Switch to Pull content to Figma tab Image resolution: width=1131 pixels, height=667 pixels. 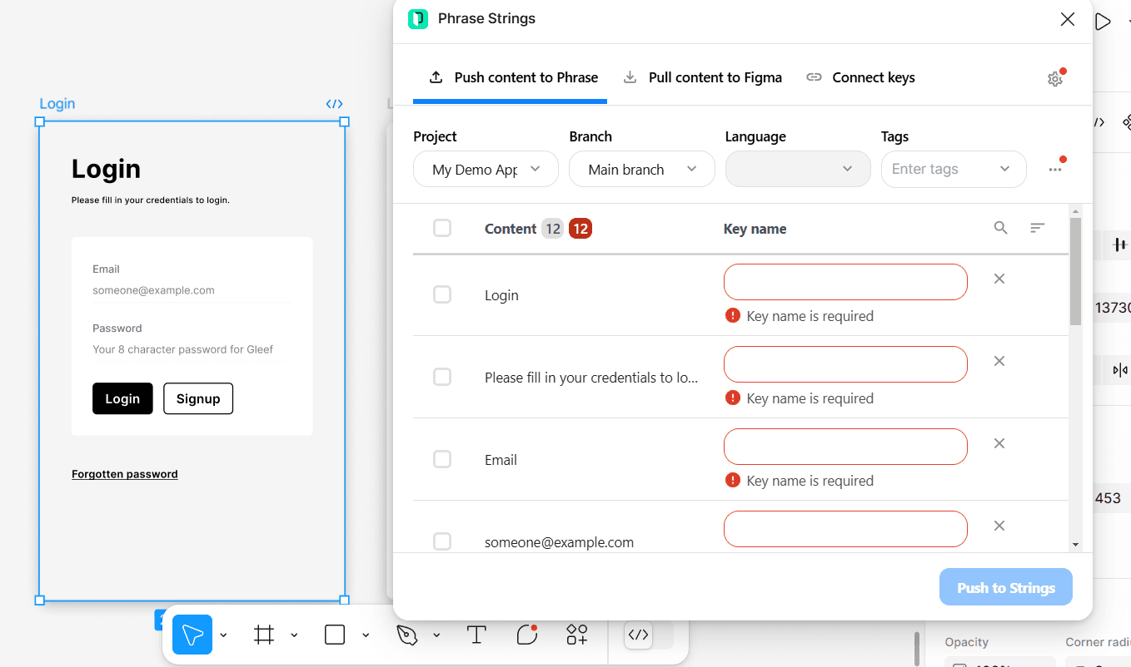704,77
